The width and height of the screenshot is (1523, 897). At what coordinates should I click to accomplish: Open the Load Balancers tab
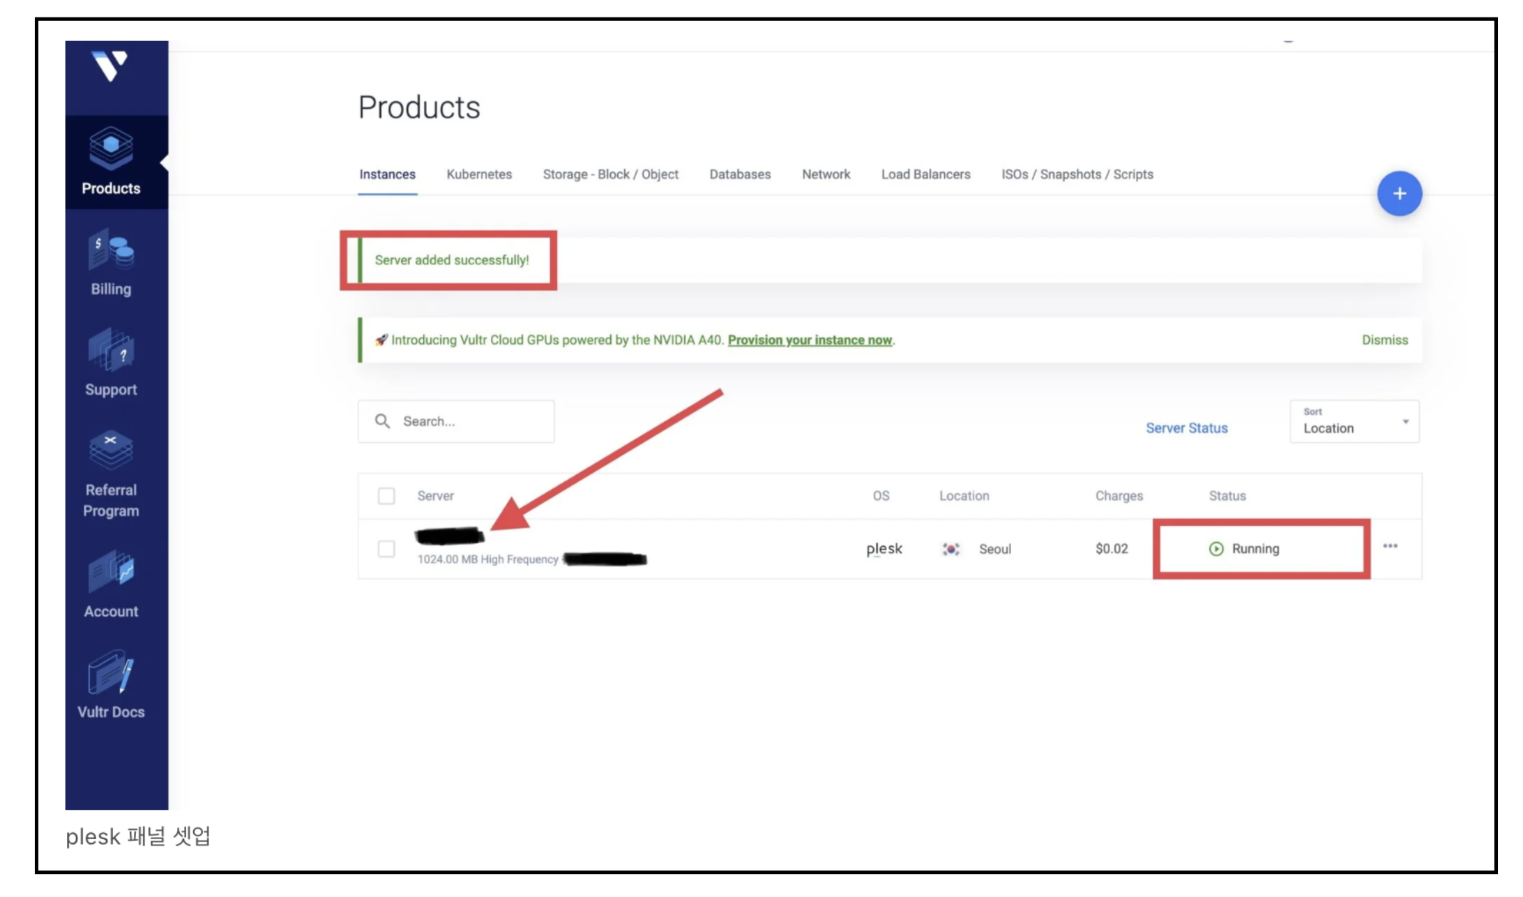tap(925, 174)
